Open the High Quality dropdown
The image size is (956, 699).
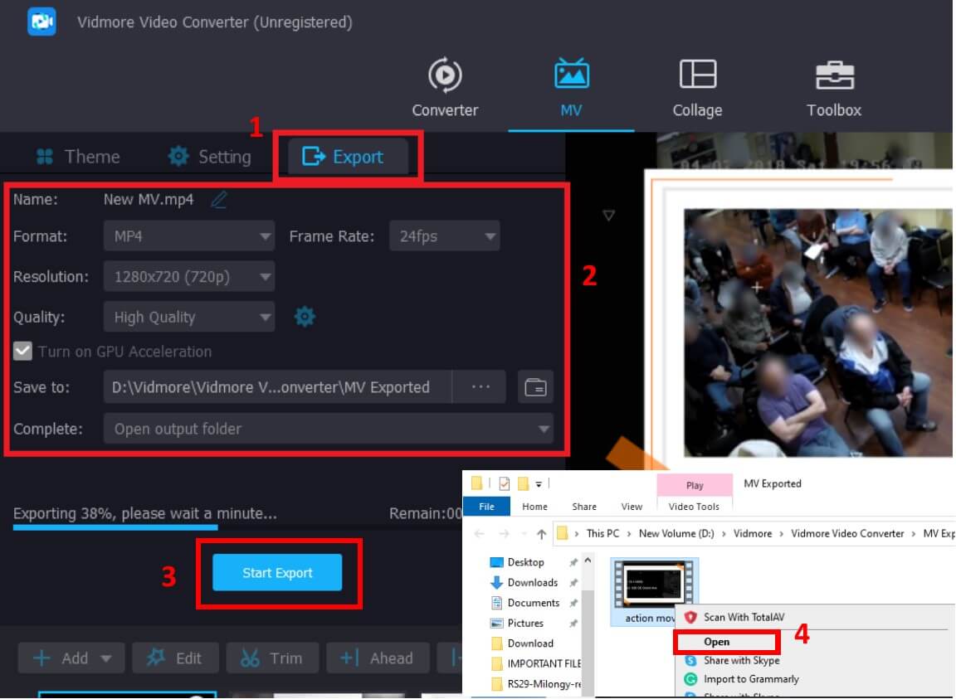point(188,317)
